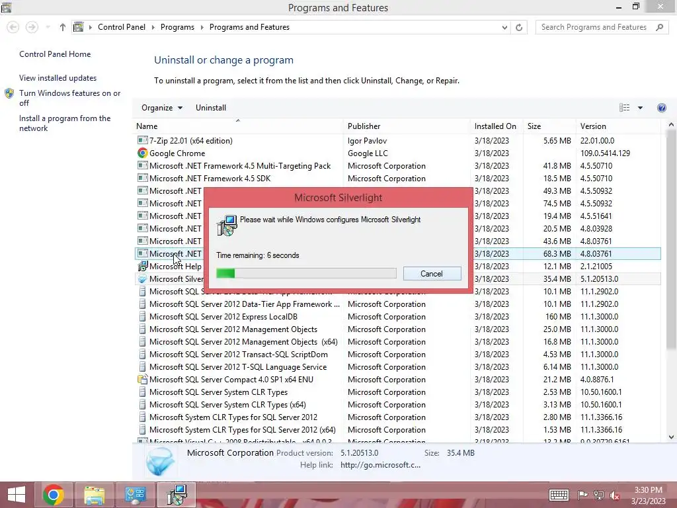This screenshot has height=508, width=677.
Task: Open the on-screen keyboard tray icon
Action: click(559, 495)
